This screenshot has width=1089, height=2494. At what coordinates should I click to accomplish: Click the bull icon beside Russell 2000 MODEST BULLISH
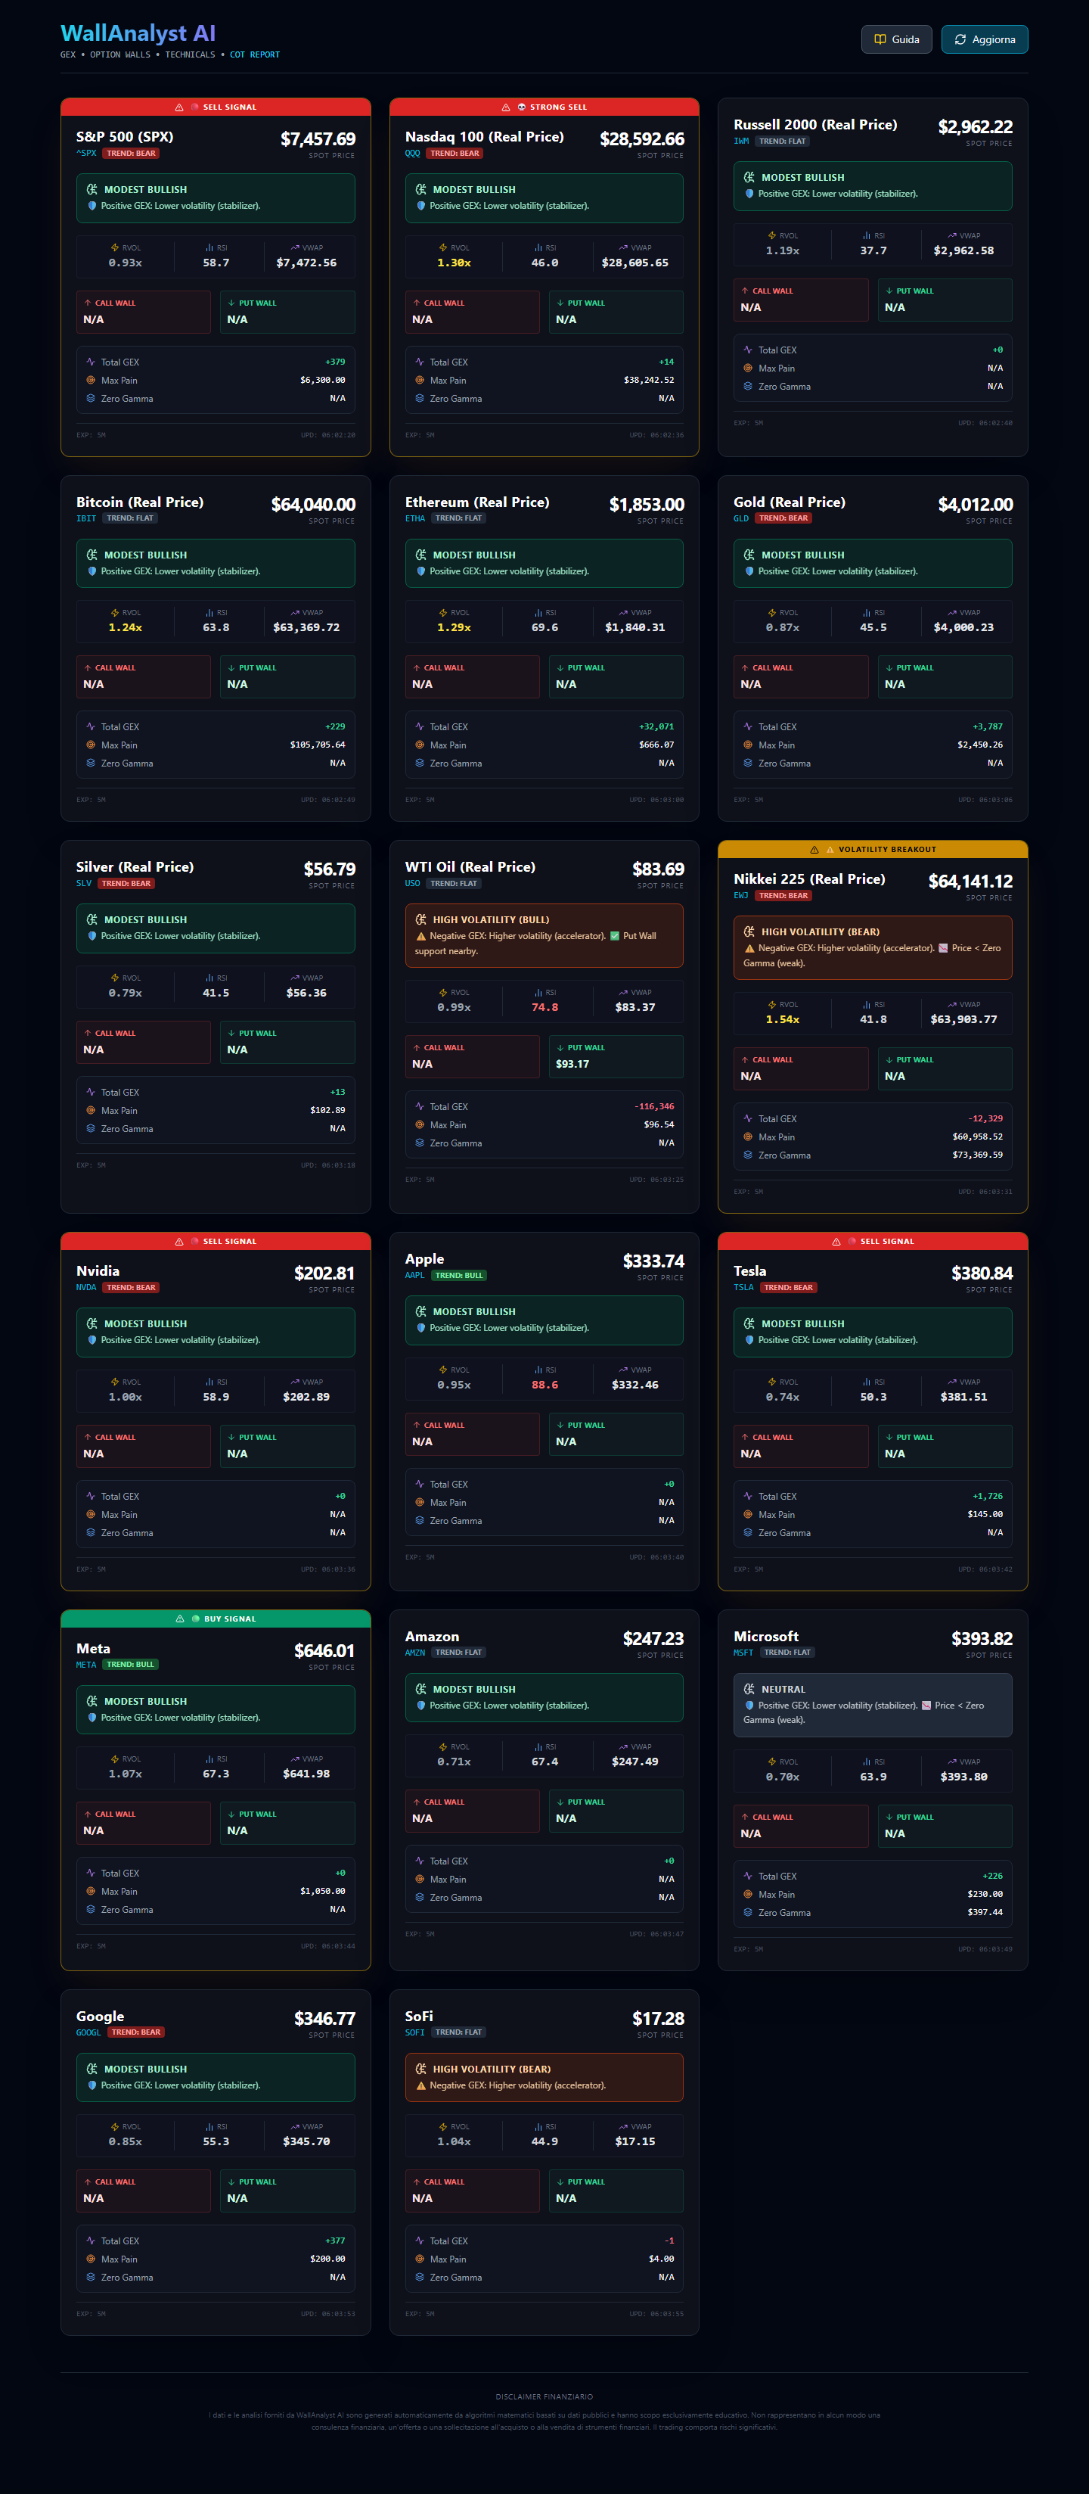point(749,177)
